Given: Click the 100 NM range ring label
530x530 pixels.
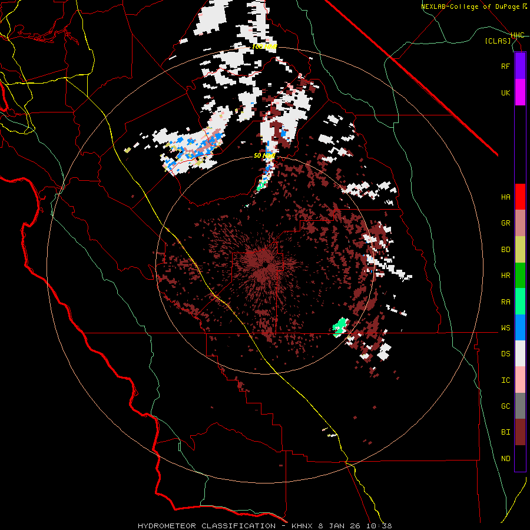Looking at the screenshot, I should [264, 47].
